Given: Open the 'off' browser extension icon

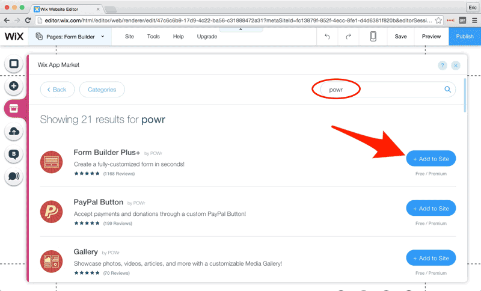Looking at the screenshot, I should pos(462,20).
